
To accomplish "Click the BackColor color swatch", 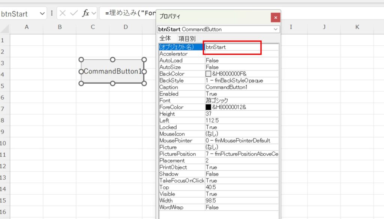I will point(208,74).
